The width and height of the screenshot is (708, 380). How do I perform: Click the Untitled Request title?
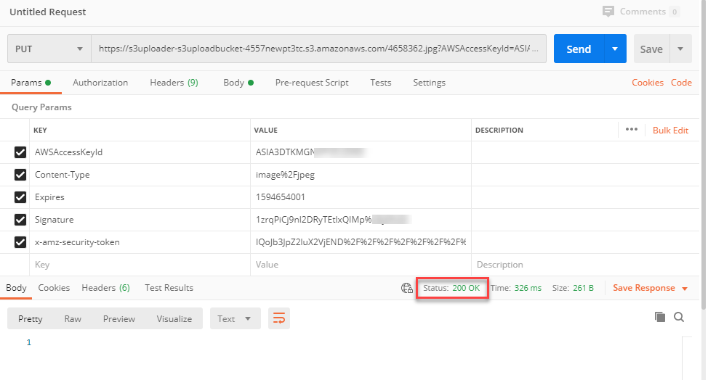pyautogui.click(x=48, y=12)
